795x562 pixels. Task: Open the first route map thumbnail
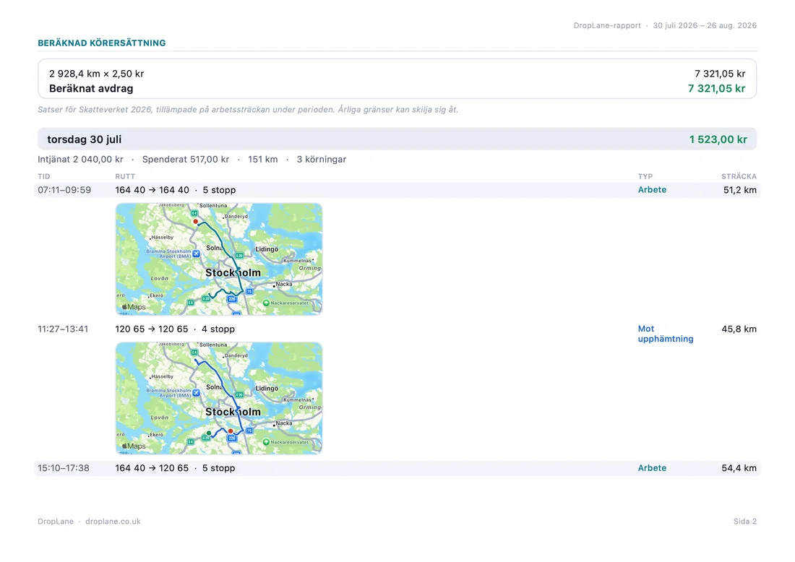pyautogui.click(x=218, y=259)
